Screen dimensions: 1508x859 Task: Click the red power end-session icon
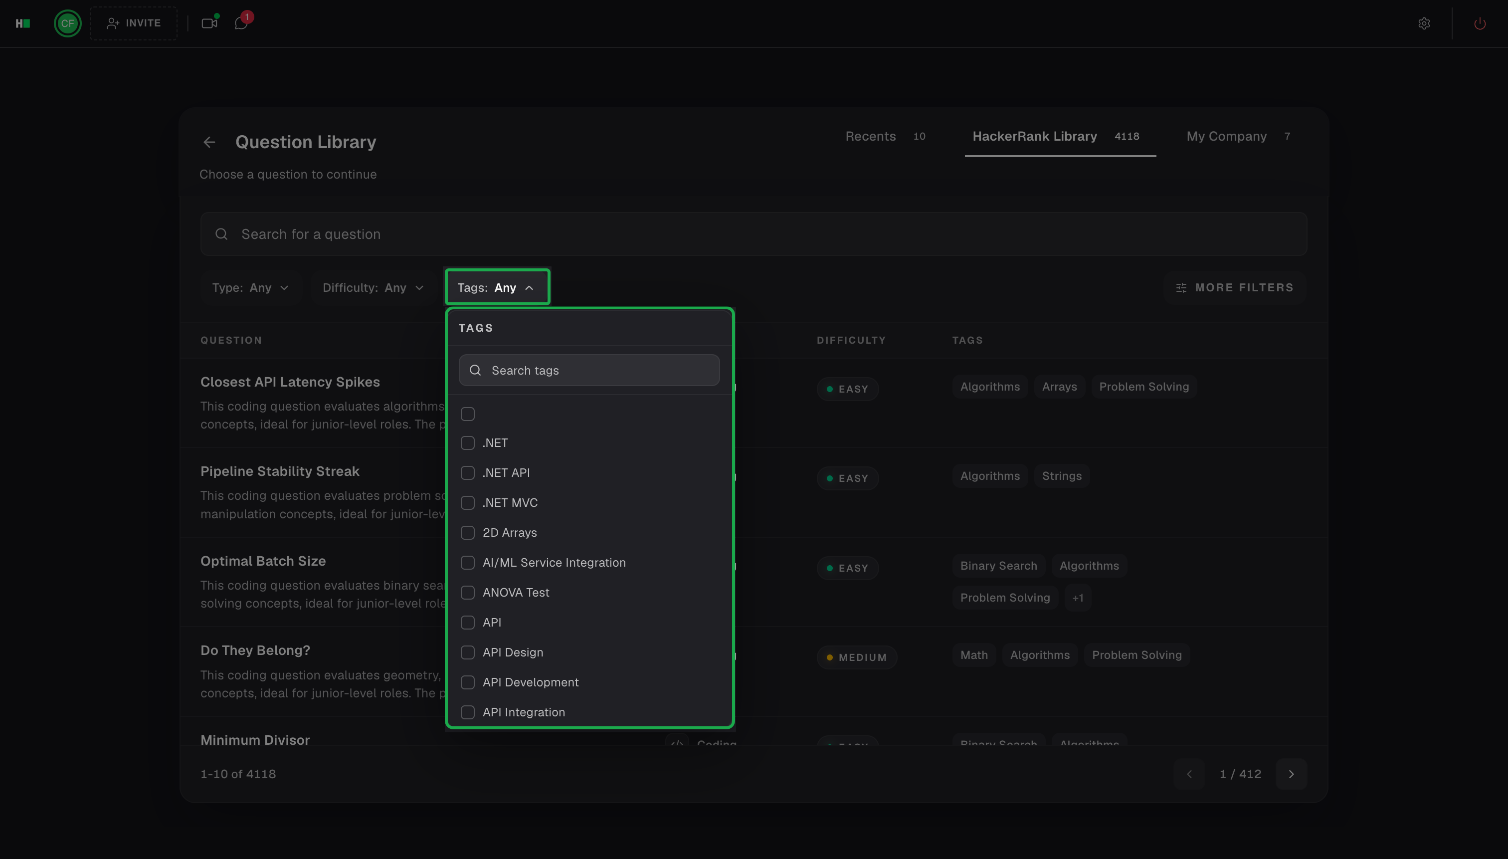(1480, 23)
